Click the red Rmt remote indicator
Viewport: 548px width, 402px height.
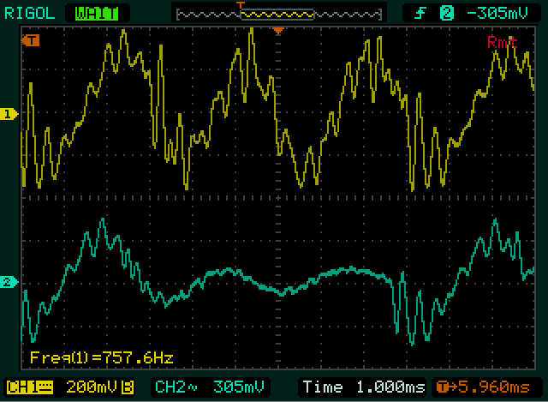pos(502,42)
